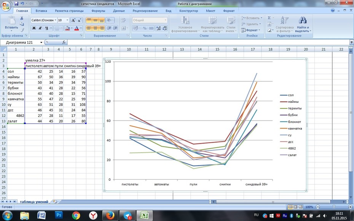Cut selection with the scissors icon
The image size is (354, 221).
22,18
